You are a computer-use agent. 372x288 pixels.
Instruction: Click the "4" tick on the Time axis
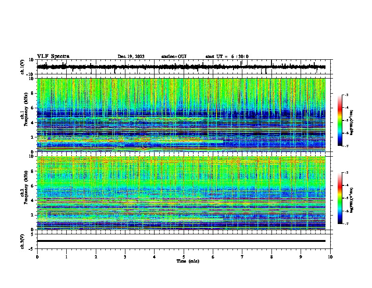pyautogui.click(x=155, y=257)
